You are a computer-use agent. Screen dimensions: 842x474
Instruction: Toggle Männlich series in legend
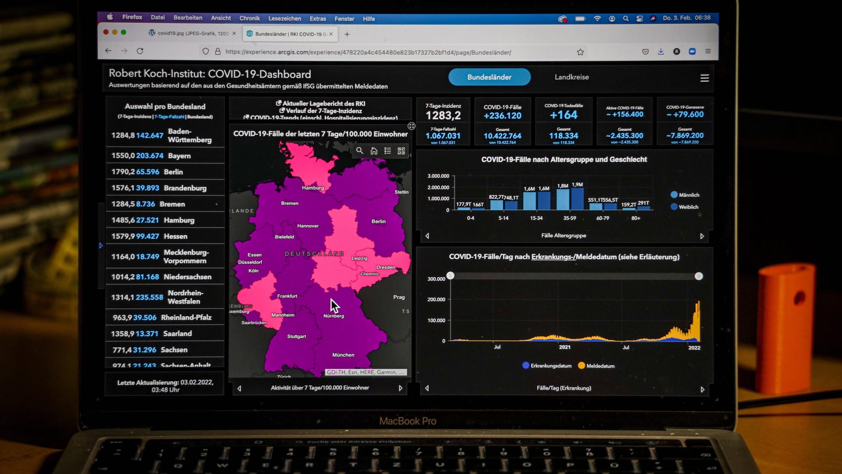coord(685,195)
